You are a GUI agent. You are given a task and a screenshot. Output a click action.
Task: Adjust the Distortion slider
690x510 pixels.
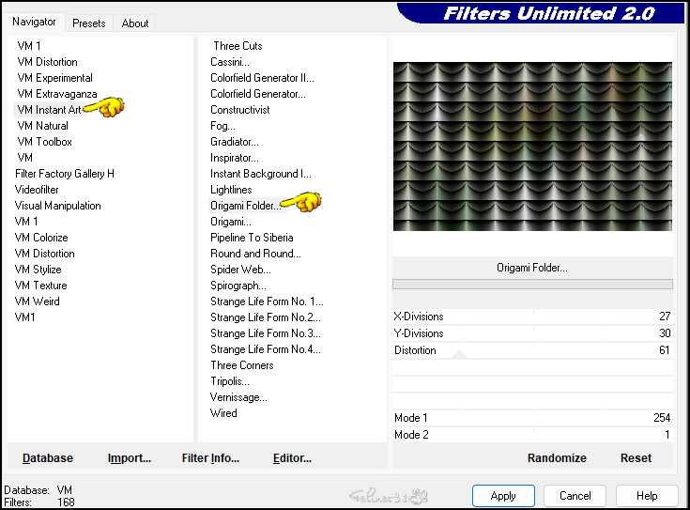533,350
